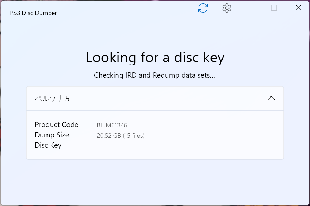Screen dimensions: 310x206
Task: Select the Dump Size label
Action: click(x=52, y=135)
